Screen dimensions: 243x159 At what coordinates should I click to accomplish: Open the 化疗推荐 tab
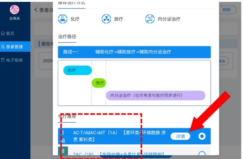click(x=67, y=116)
